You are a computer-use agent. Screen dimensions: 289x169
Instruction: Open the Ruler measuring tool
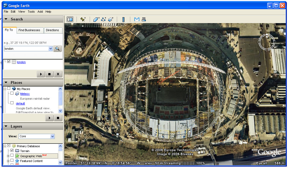tap(123, 19)
